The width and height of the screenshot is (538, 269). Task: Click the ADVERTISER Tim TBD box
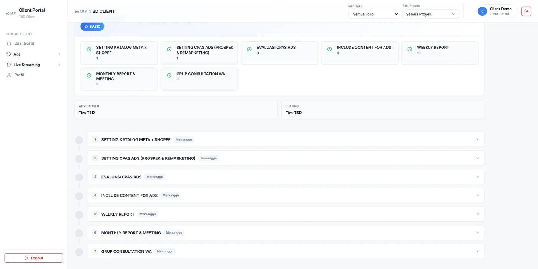point(176,110)
